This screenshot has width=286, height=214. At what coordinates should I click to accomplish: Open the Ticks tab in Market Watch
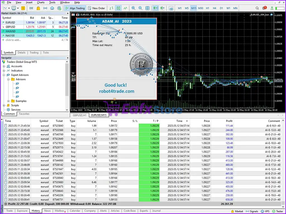click(46, 53)
